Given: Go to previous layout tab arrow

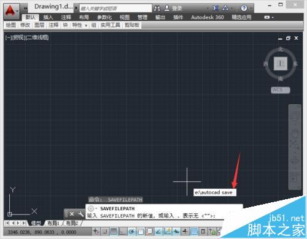Looking at the screenshot, I should (x=13, y=223).
